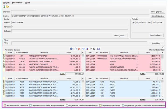Open the Ferramentas menu

pos(17,2)
